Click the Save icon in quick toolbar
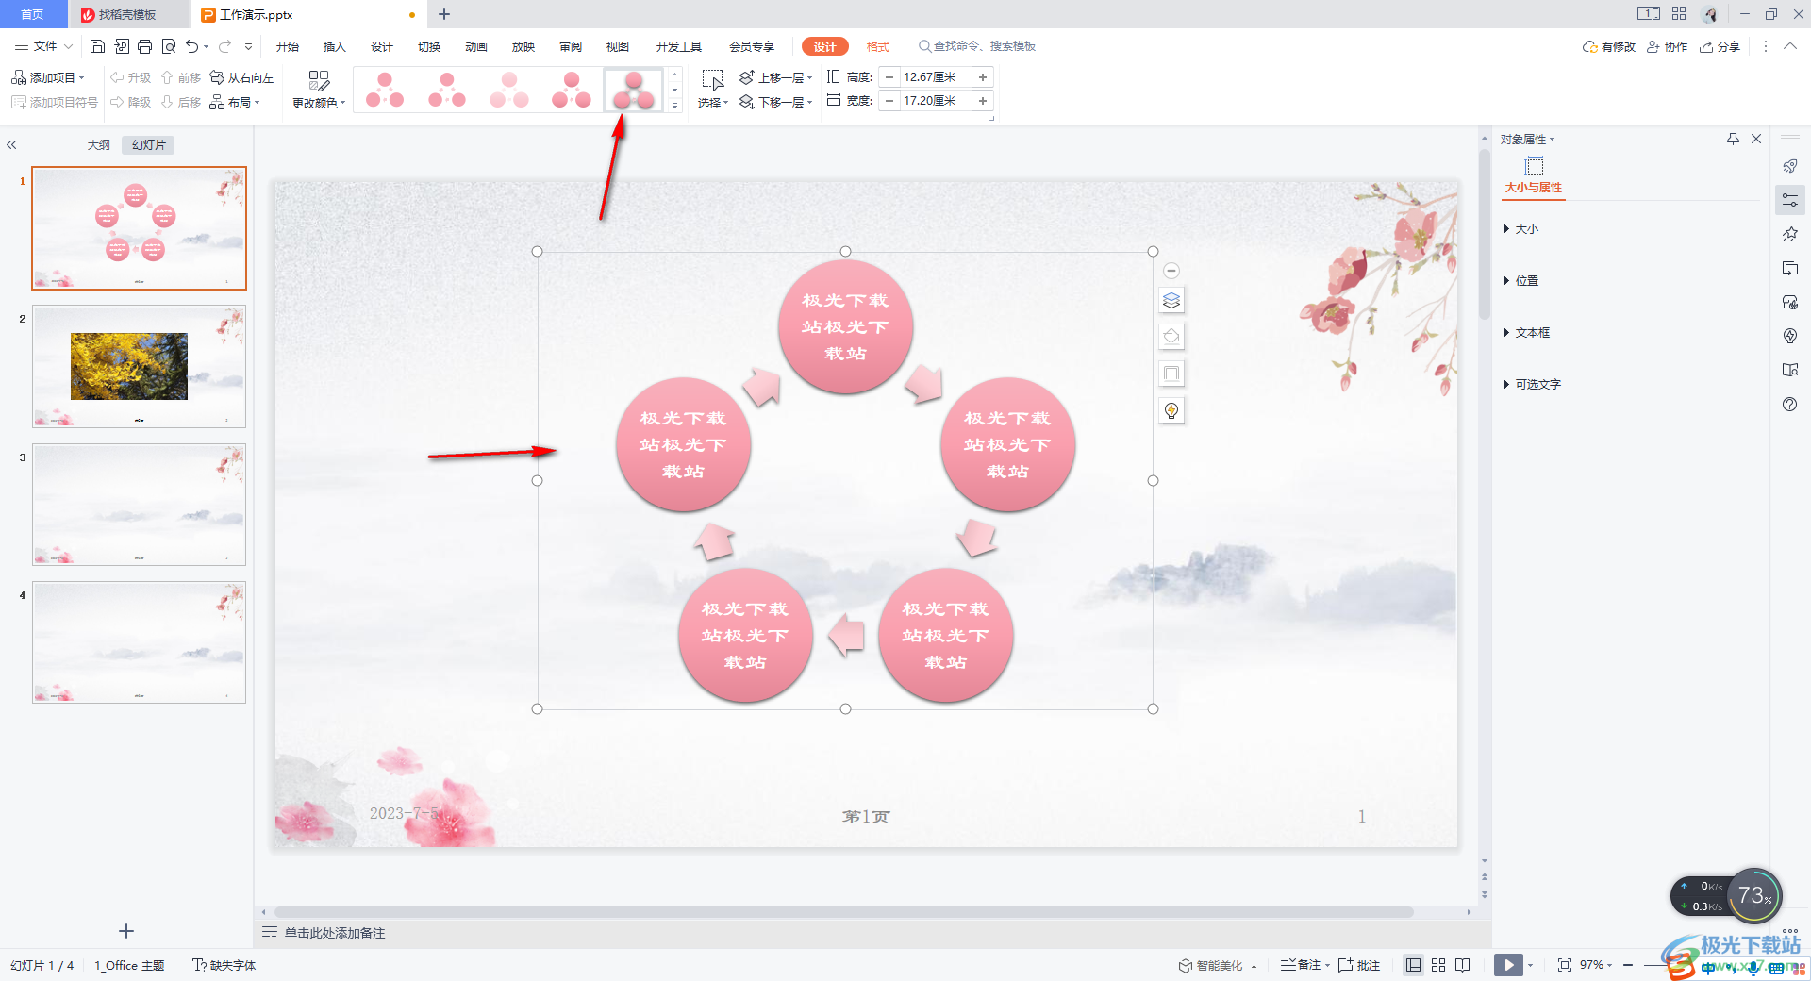The width and height of the screenshot is (1811, 981). (97, 46)
